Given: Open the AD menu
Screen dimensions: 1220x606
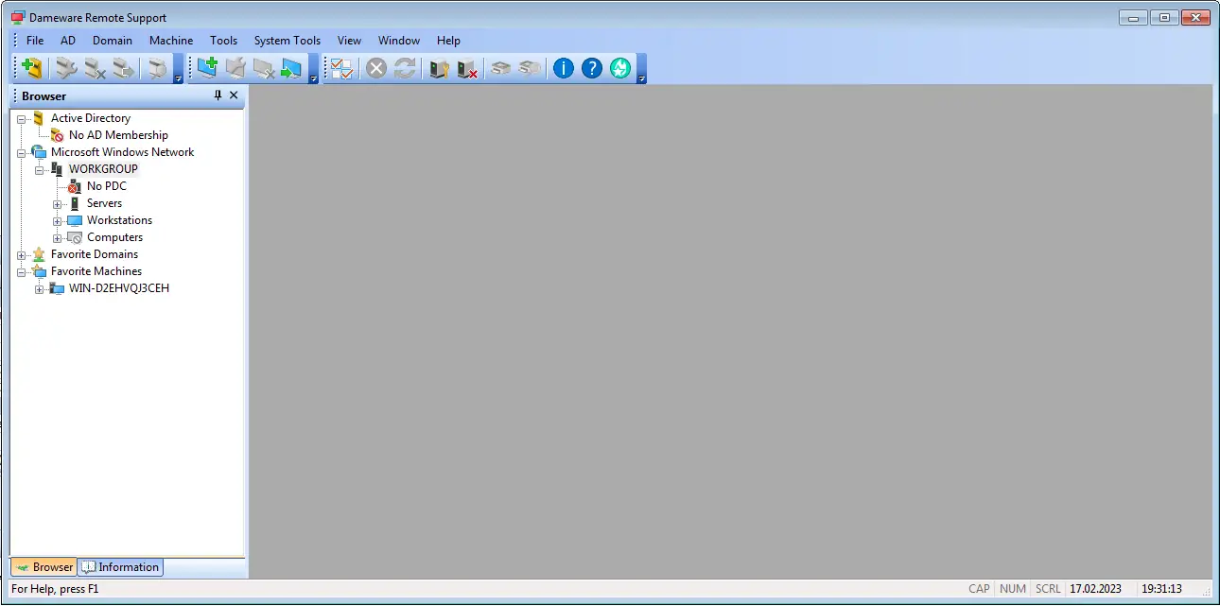Looking at the screenshot, I should click(x=68, y=41).
